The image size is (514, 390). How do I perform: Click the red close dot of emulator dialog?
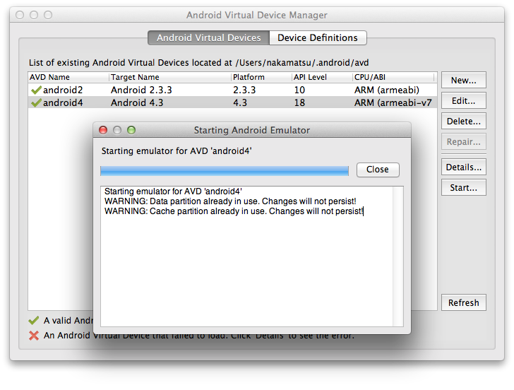coord(103,130)
